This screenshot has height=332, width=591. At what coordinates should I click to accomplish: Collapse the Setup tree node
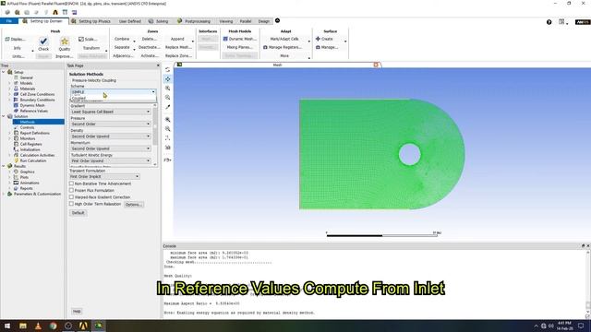4,72
